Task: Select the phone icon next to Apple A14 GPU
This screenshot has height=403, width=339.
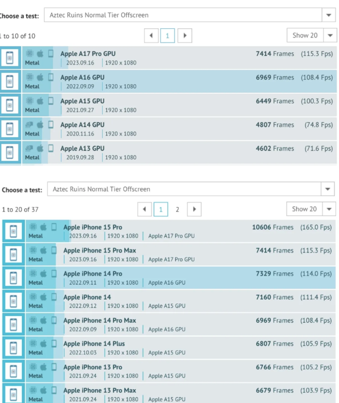Action: point(10,129)
